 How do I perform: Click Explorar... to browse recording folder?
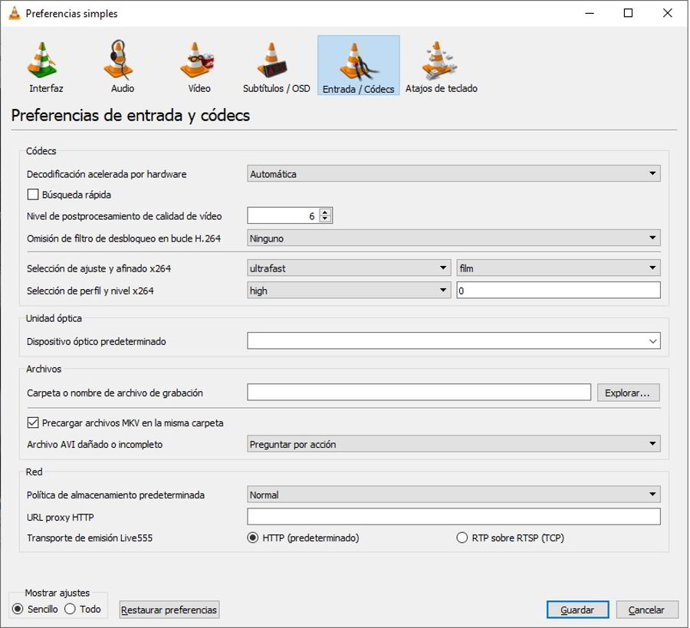(627, 393)
